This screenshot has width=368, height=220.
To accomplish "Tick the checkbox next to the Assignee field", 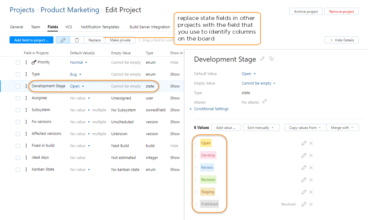I will (x=18, y=98).
